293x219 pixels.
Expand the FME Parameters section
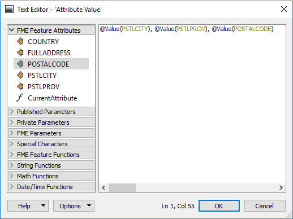click(51, 133)
